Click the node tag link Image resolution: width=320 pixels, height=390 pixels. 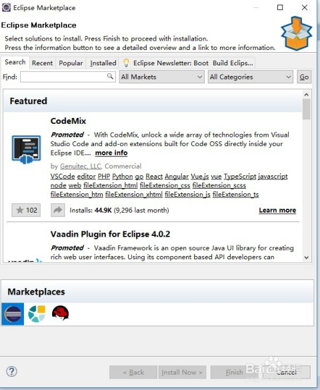click(58, 185)
